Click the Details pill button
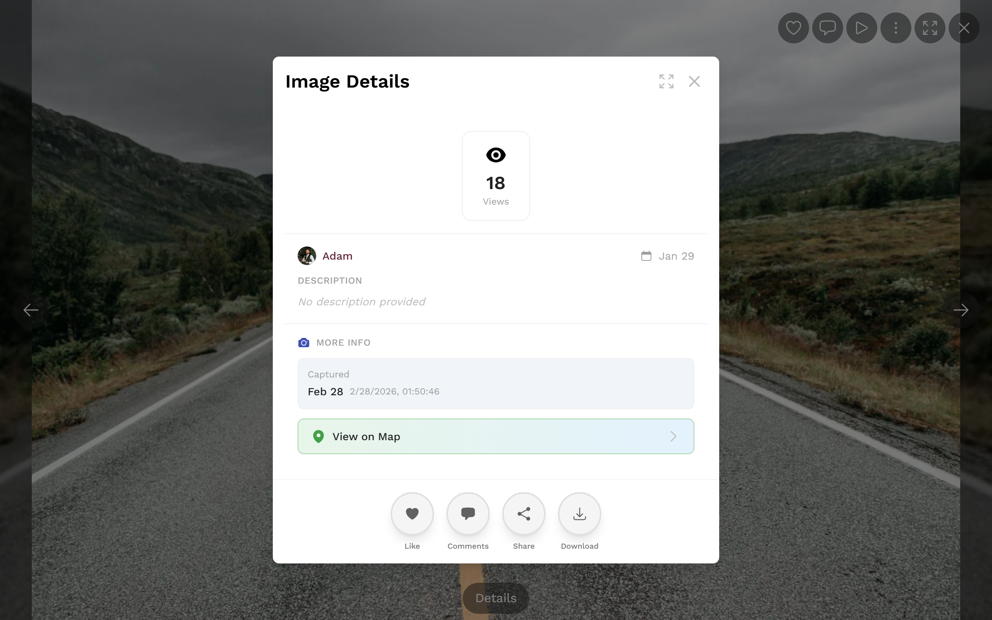Viewport: 992px width, 620px height. coord(496,598)
